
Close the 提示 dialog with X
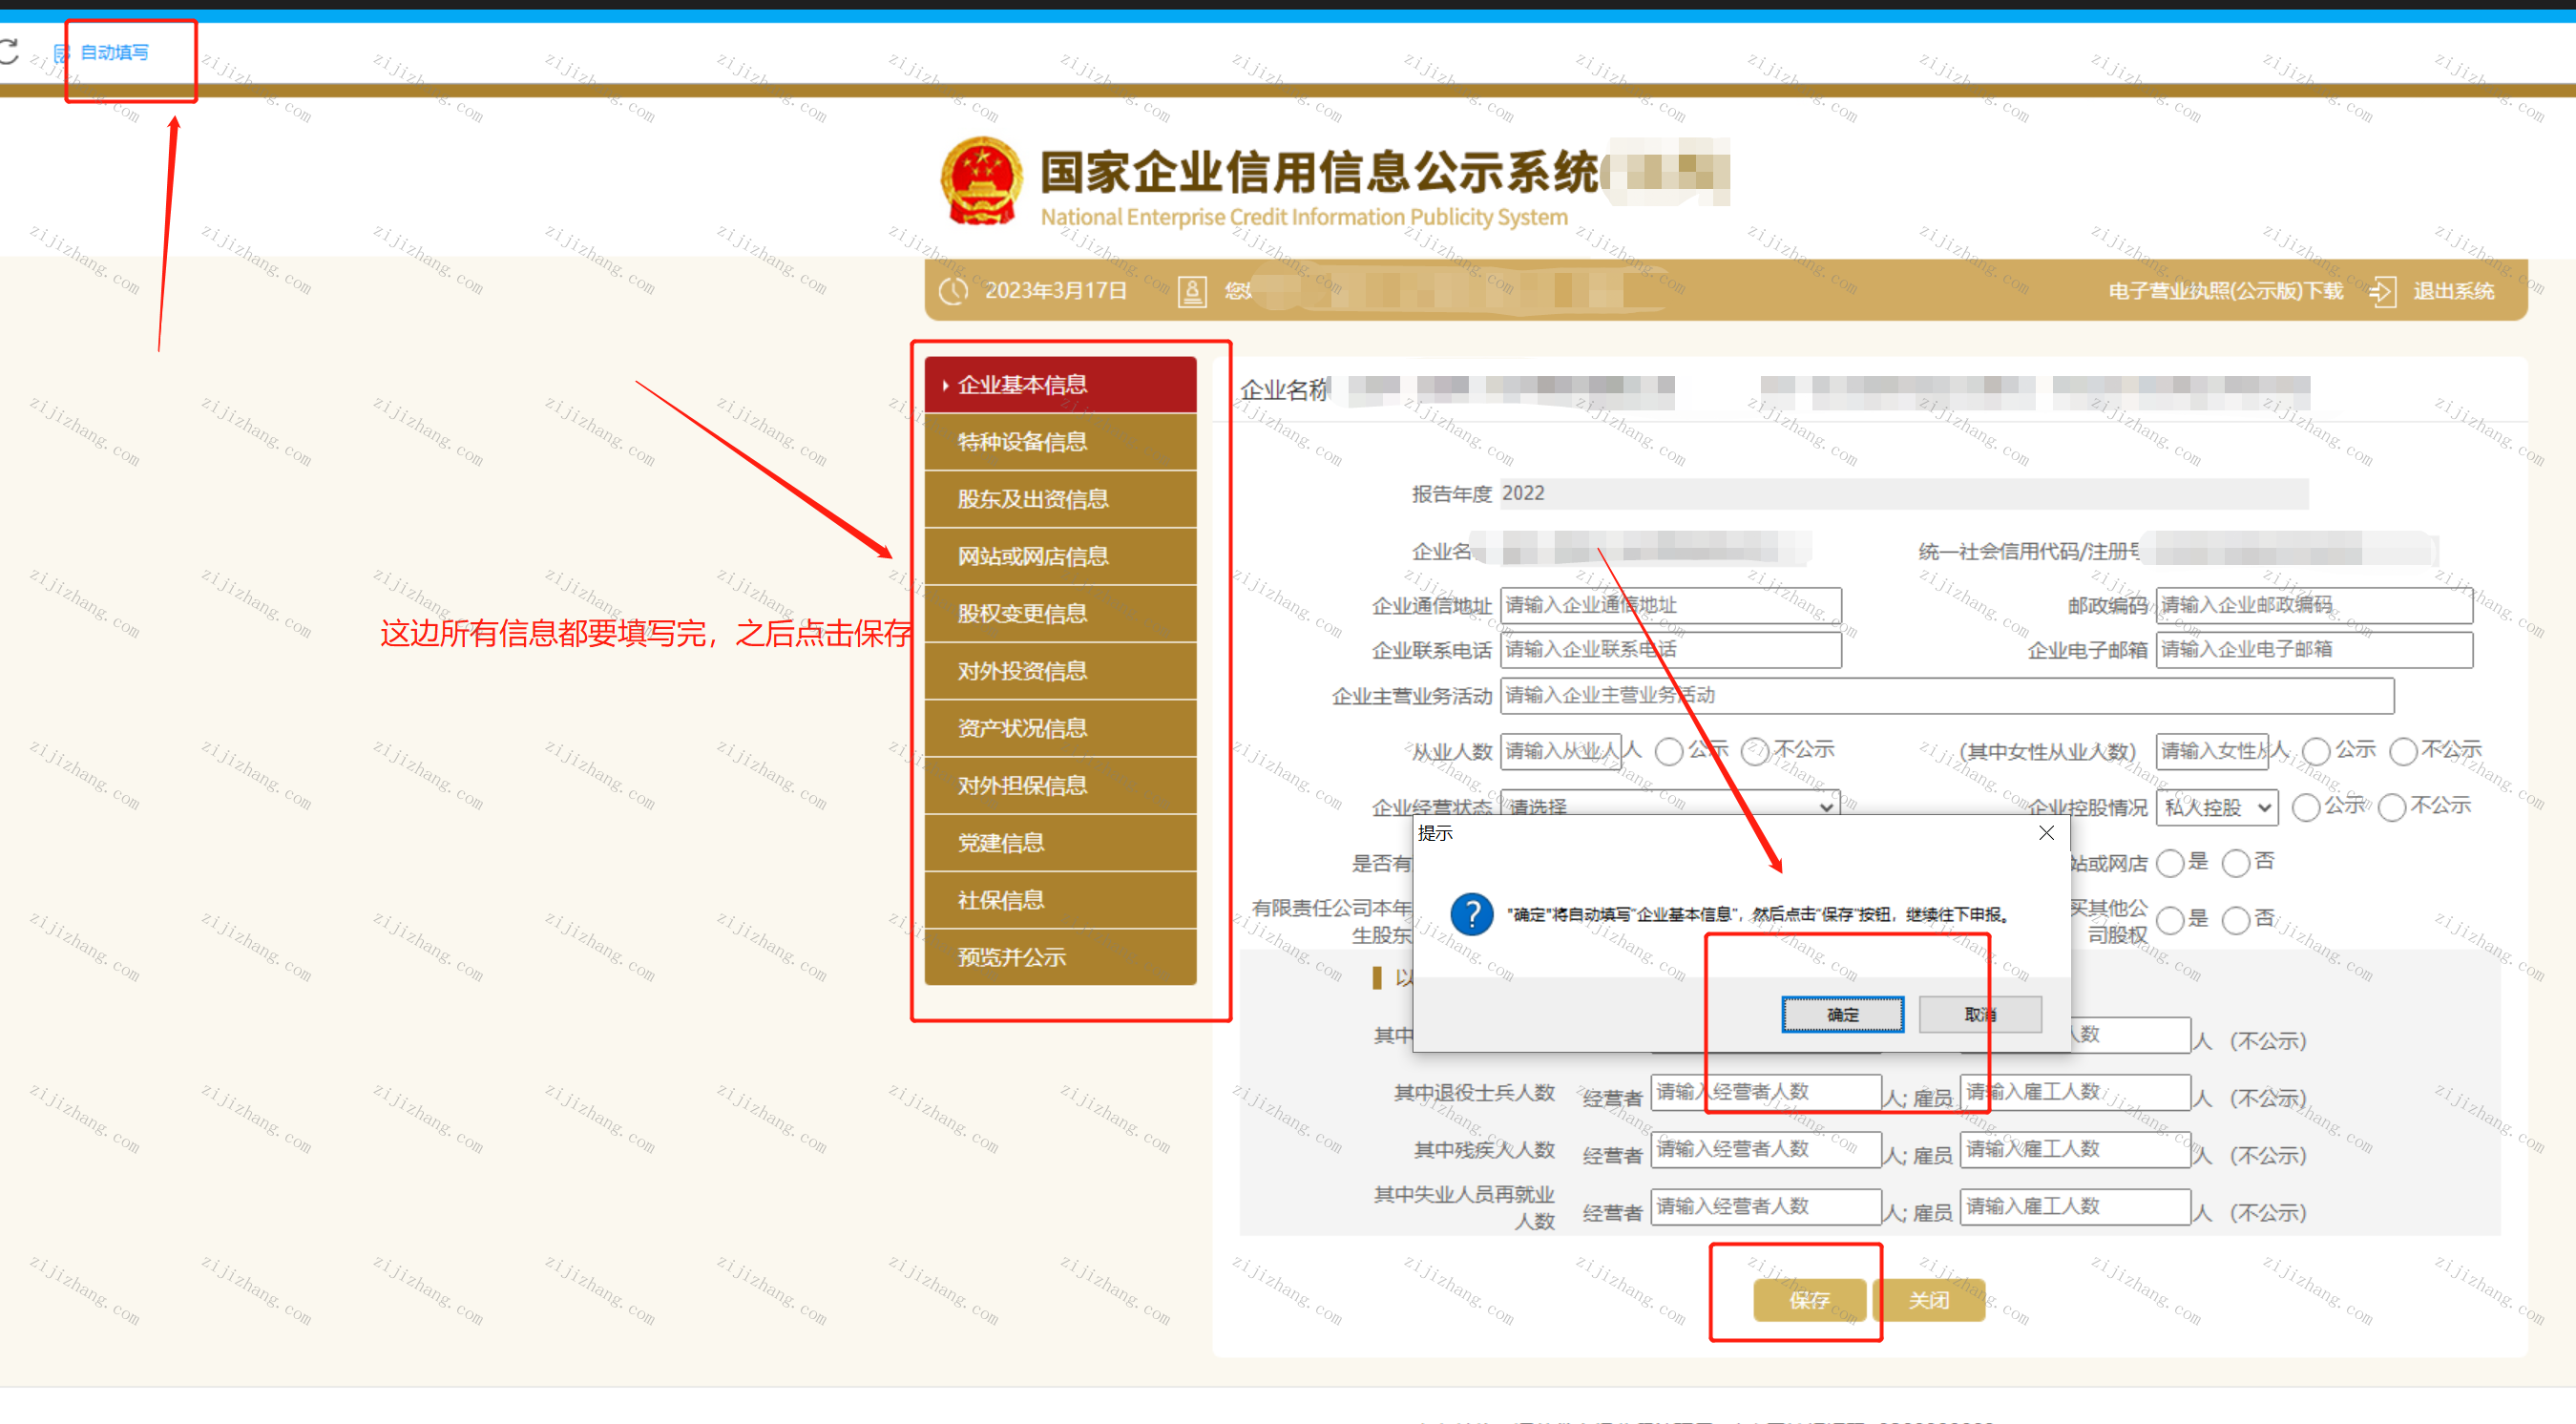(2046, 833)
